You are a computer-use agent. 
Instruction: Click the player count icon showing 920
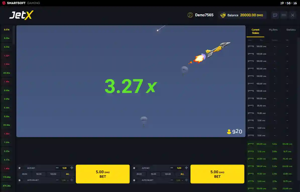point(229,131)
